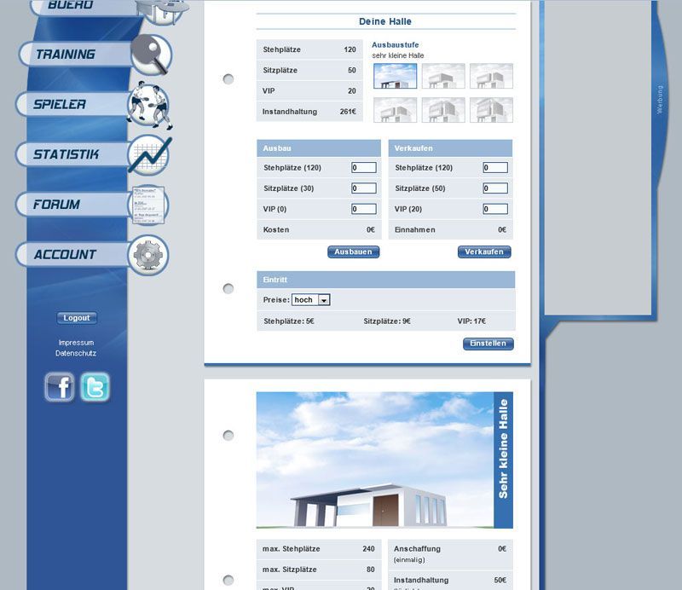Select the first hall thumbnail in bottom row

pos(395,110)
